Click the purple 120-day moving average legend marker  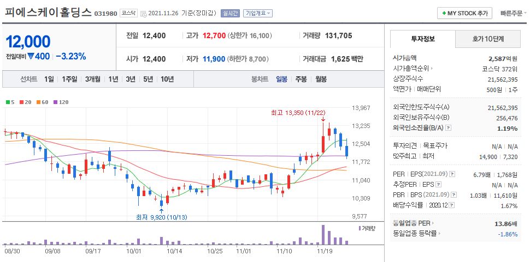click(55, 102)
